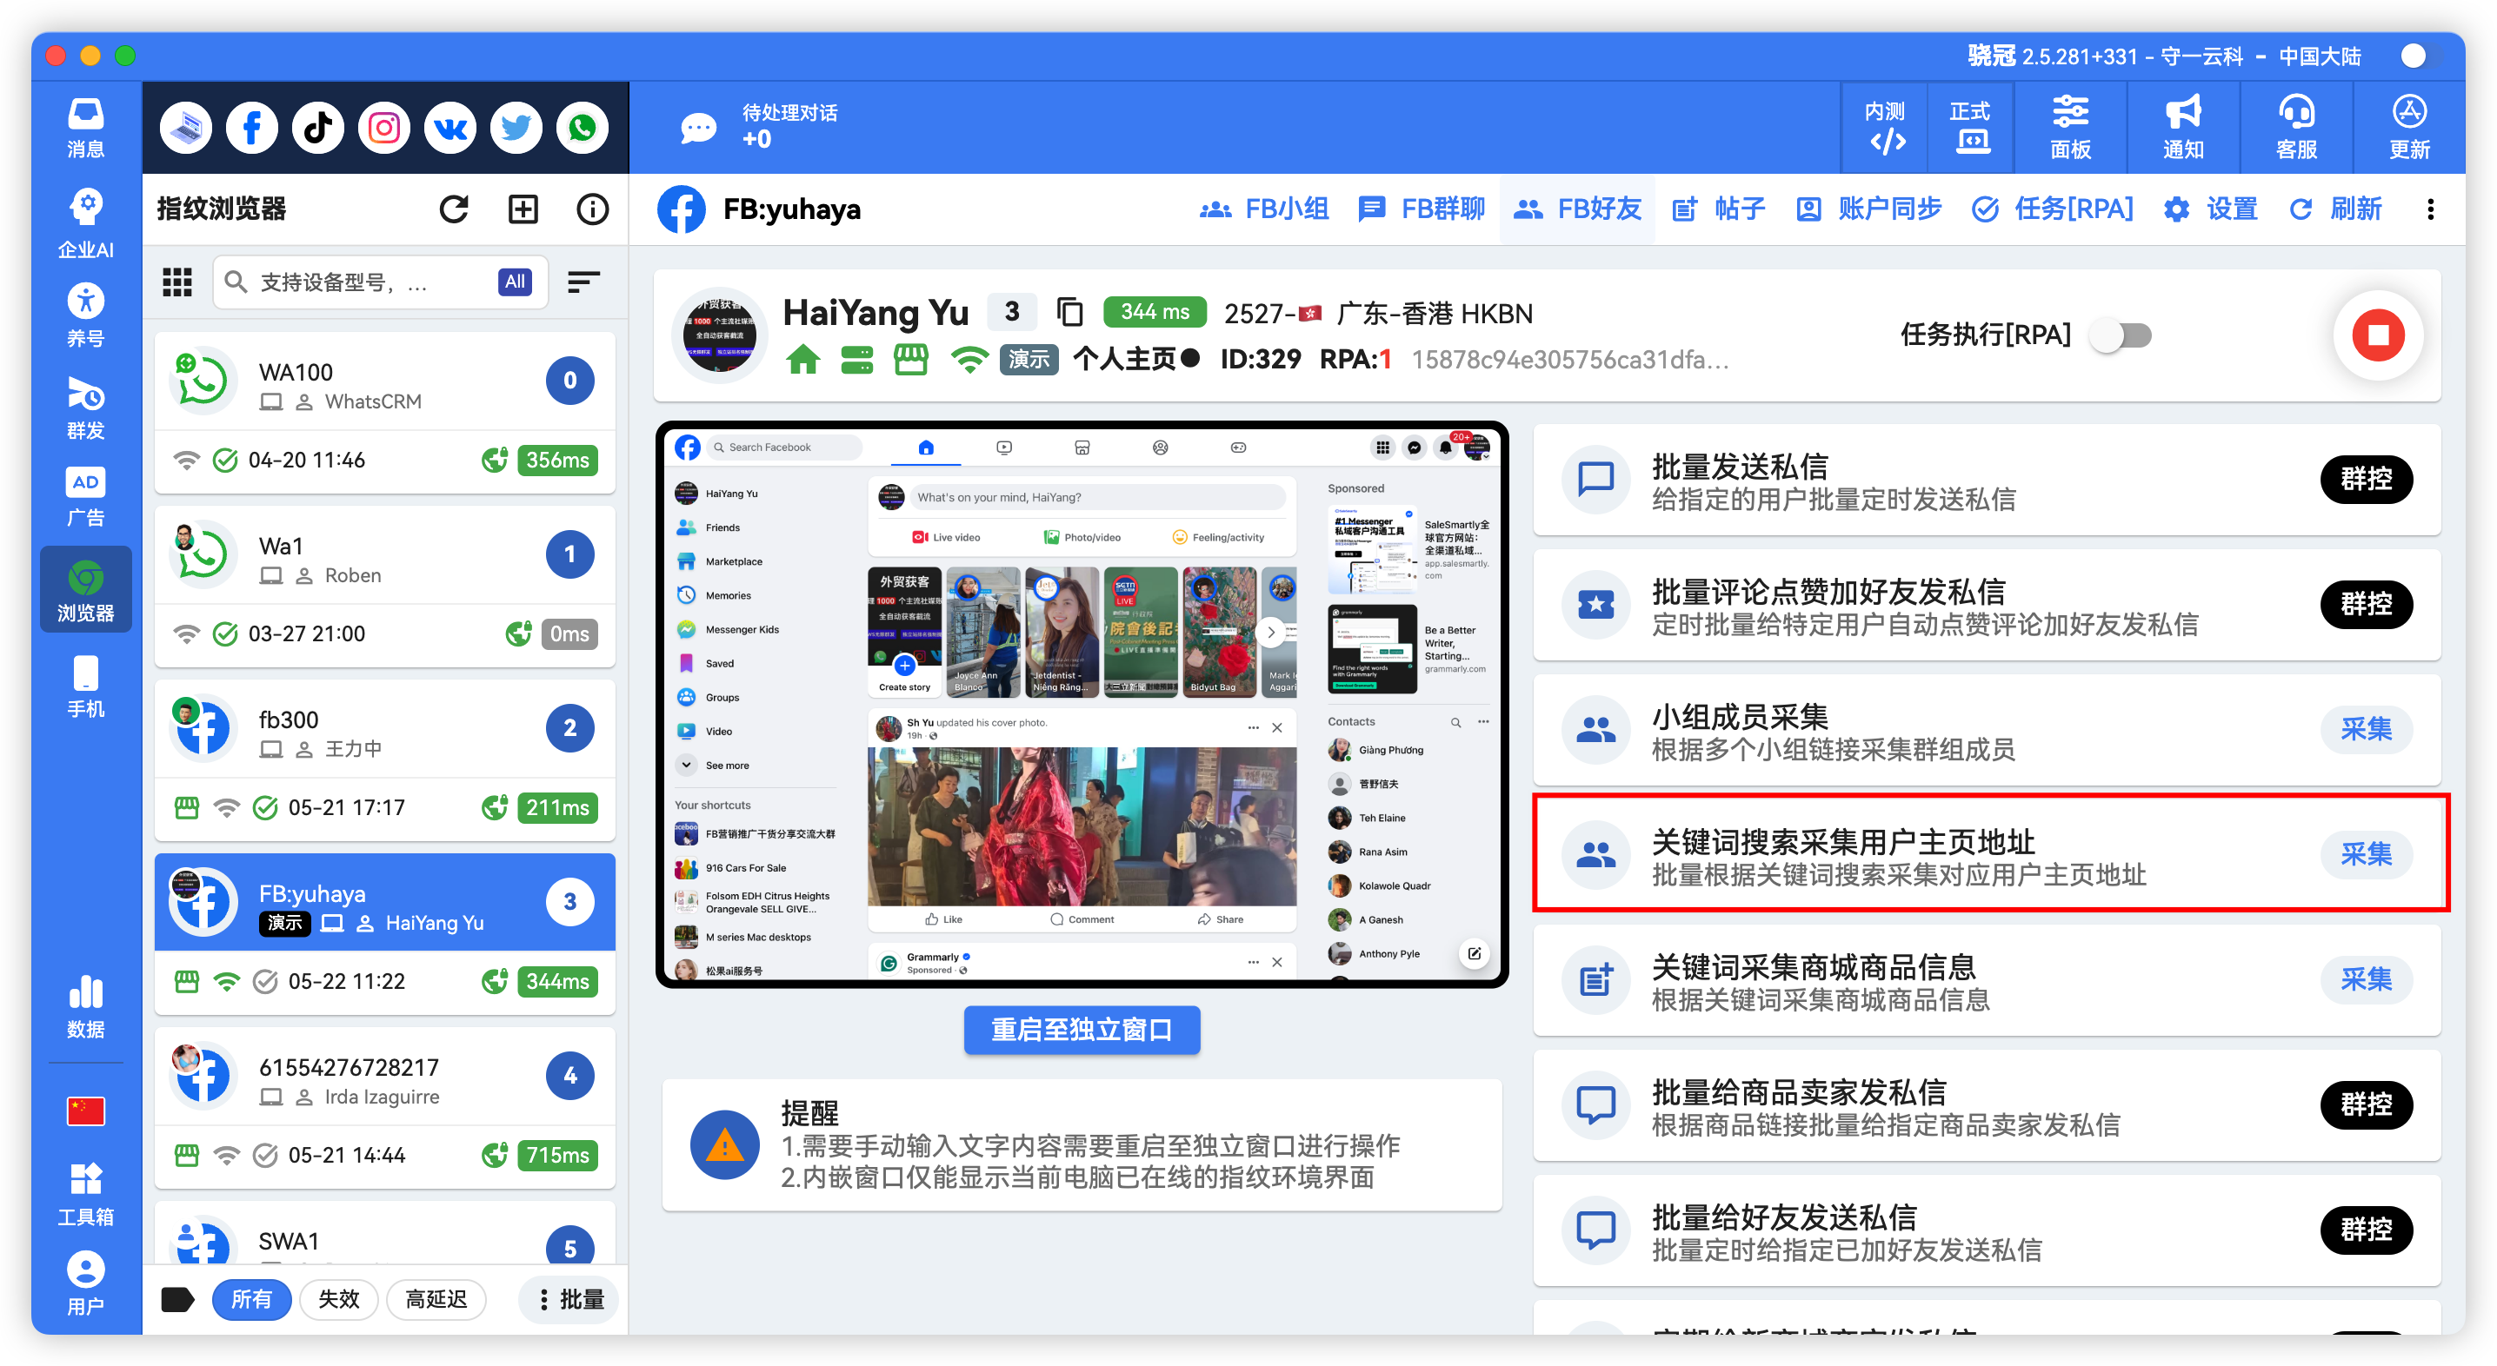Viewport: 2497px width, 1366px height.
Task: Click the 重启至独立窗口 button
Action: click(x=1082, y=1030)
